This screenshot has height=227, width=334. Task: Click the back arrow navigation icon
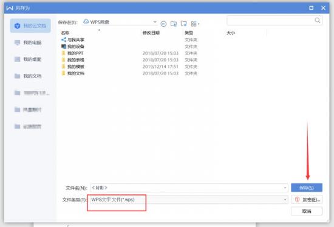(x=163, y=24)
